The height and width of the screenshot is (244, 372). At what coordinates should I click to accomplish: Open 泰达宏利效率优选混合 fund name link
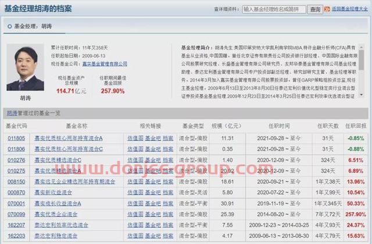pyautogui.click(x=61, y=225)
